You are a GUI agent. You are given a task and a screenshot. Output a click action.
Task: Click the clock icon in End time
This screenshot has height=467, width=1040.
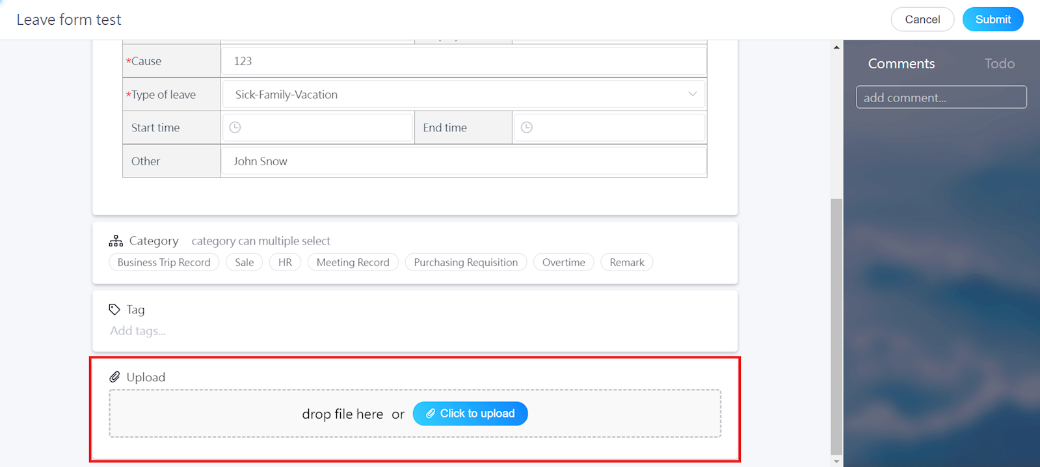(x=527, y=127)
